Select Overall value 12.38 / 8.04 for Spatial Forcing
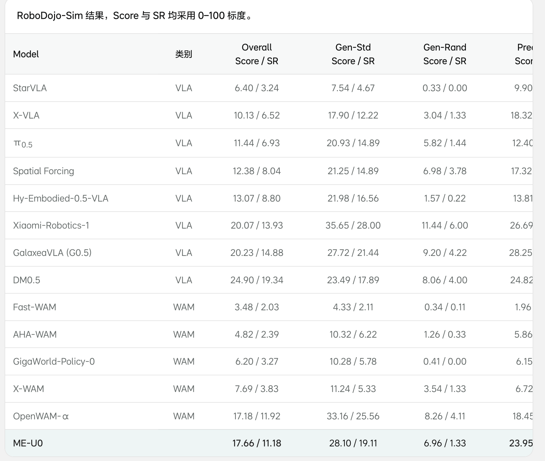The width and height of the screenshot is (545, 461). (257, 171)
